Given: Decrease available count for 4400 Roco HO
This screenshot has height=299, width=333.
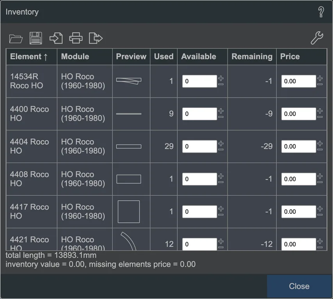Looking at the screenshot, I should coord(221,117).
